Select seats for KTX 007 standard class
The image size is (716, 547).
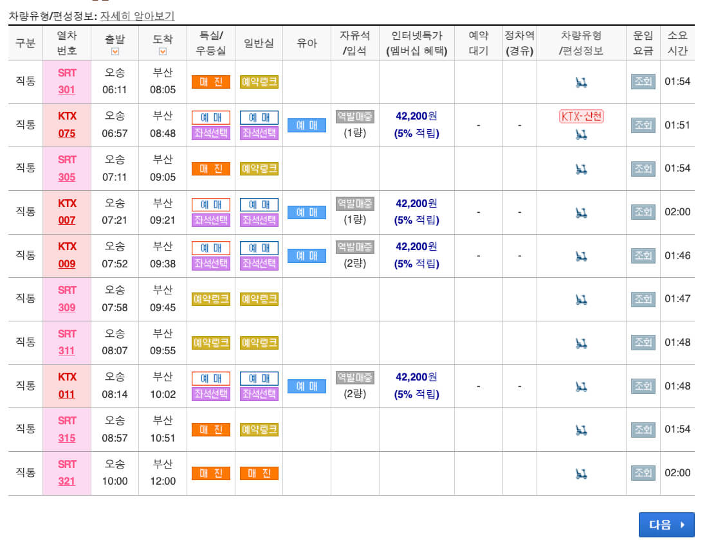259,220
